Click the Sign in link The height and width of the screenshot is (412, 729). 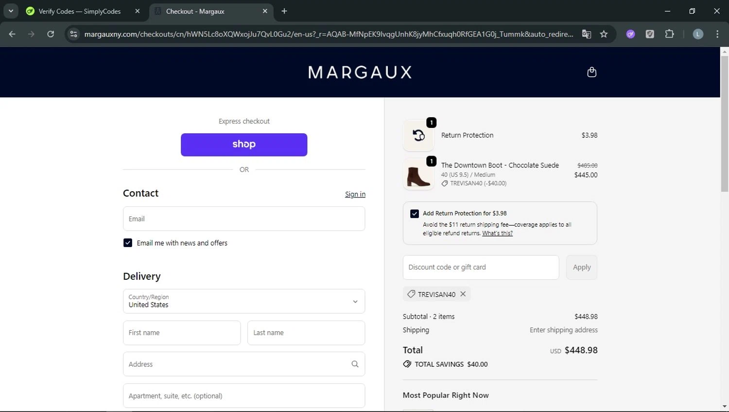(355, 194)
